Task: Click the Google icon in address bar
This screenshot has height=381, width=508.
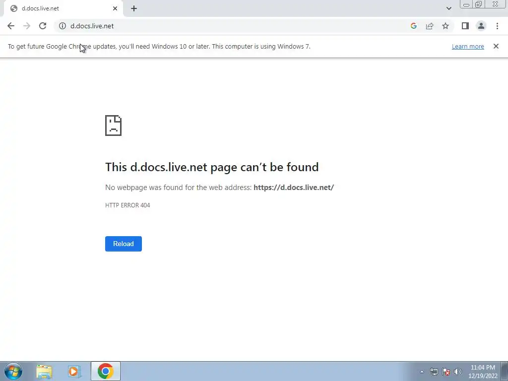Action: click(413, 26)
